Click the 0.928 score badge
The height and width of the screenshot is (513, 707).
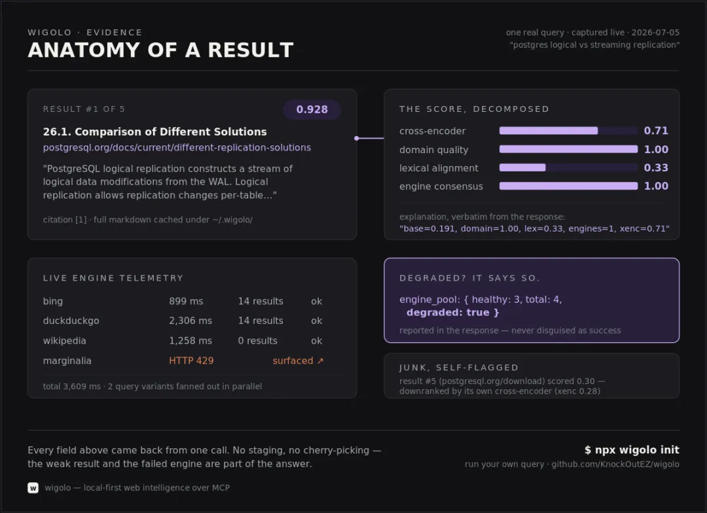[x=312, y=109]
